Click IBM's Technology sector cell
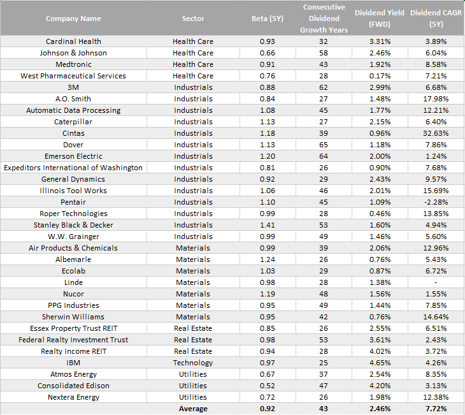465x415 pixels. point(193,363)
